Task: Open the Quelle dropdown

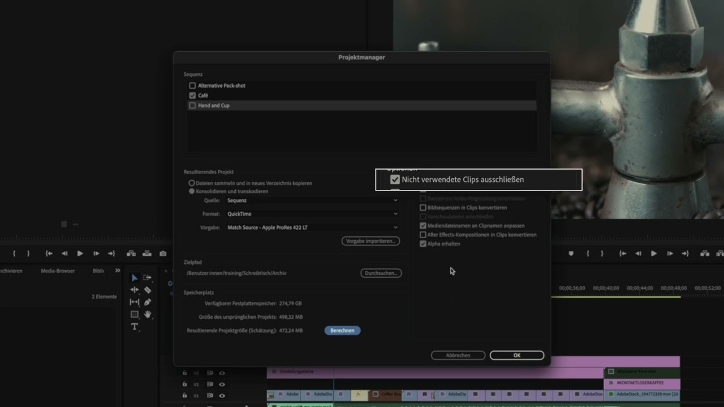Action: pos(312,201)
